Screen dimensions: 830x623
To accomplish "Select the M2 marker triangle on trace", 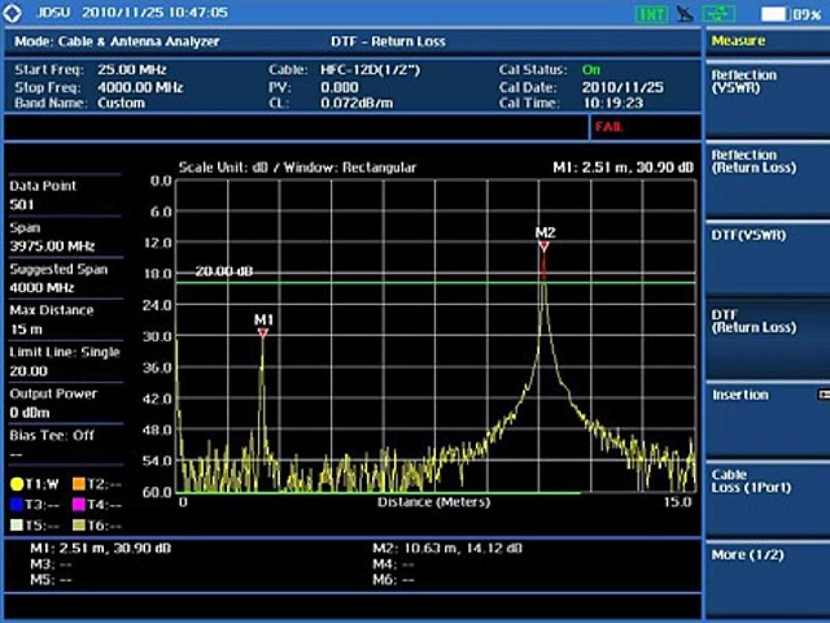I will [544, 246].
